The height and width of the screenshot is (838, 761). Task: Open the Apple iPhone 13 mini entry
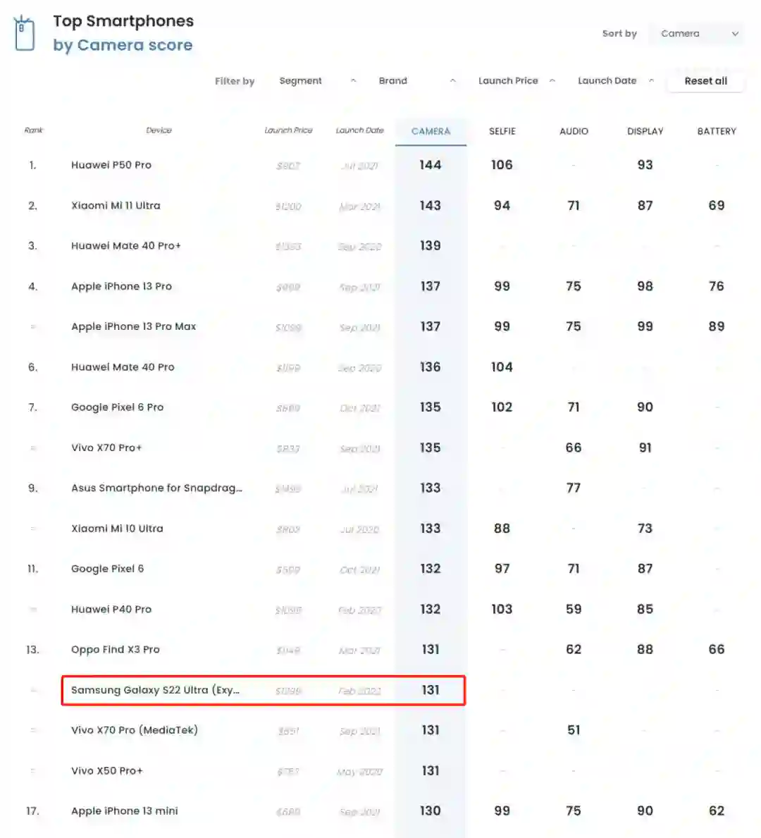[125, 811]
